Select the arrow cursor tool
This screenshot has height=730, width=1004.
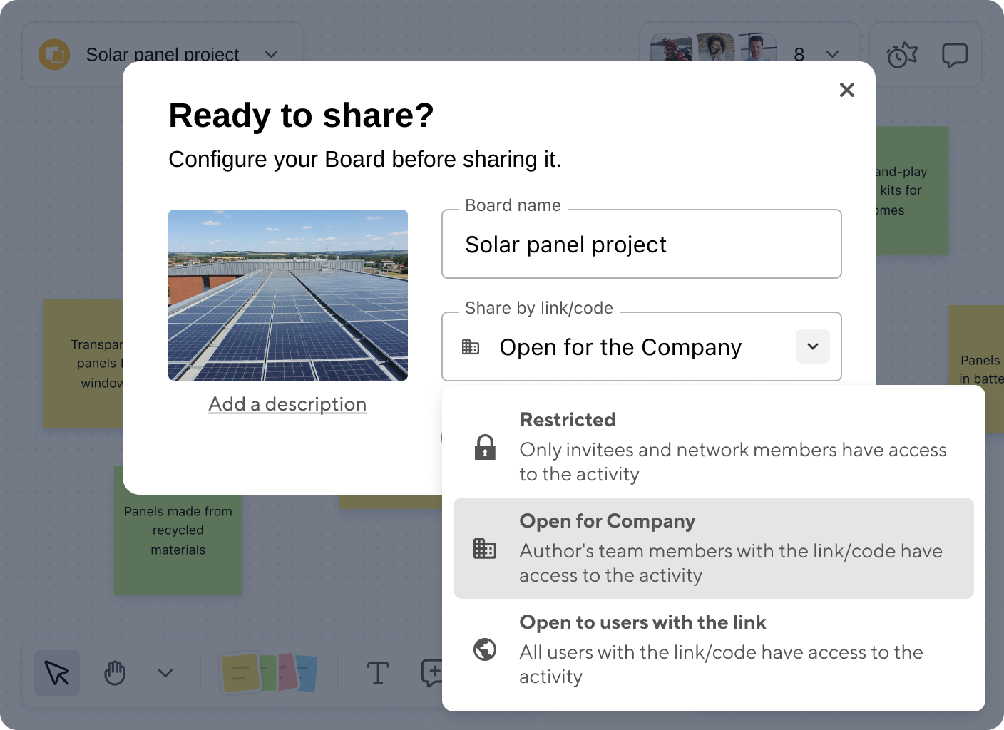[x=57, y=672]
